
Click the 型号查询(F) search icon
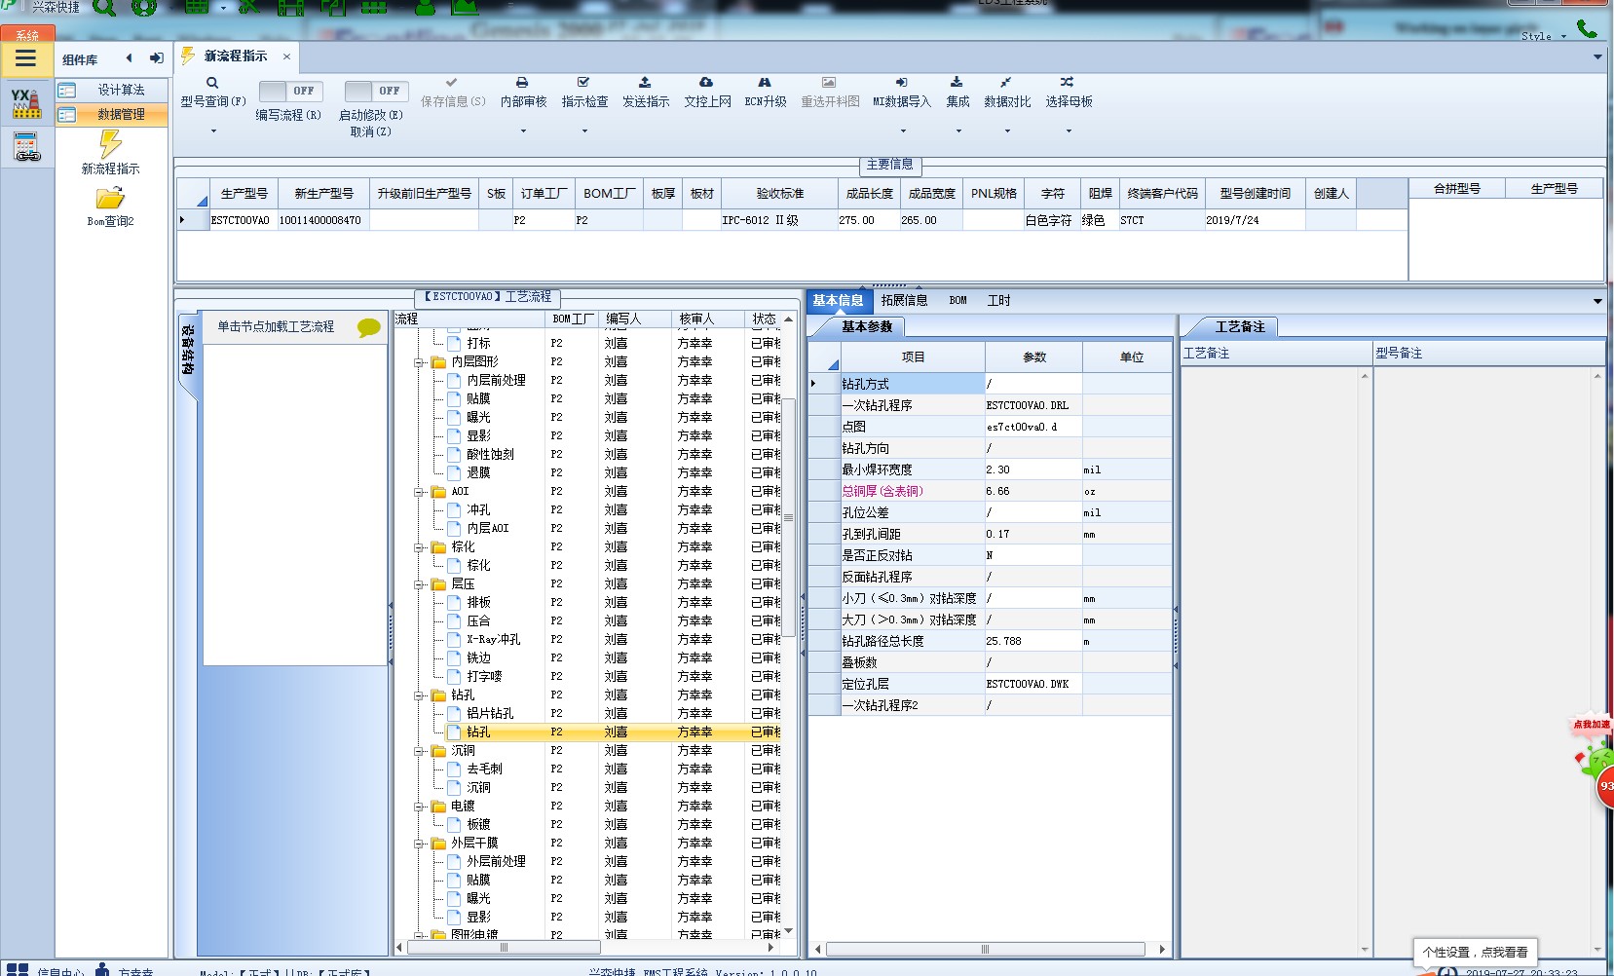tap(212, 83)
